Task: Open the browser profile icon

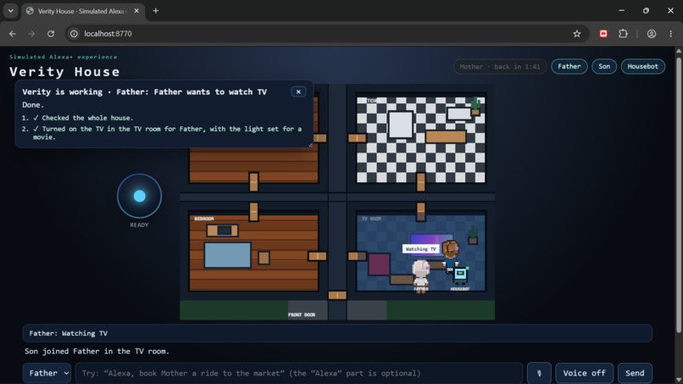Action: point(651,34)
